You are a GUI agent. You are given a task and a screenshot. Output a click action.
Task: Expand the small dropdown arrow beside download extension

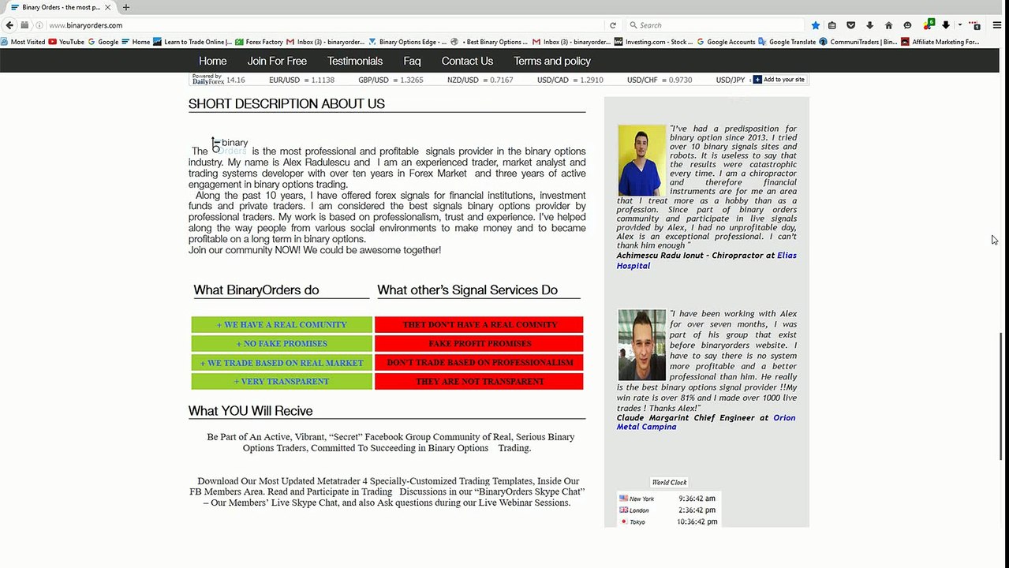(x=959, y=25)
